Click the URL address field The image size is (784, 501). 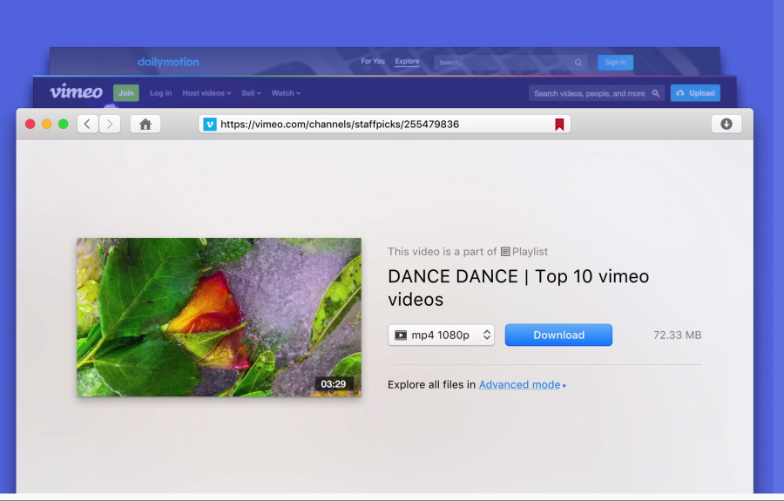375,125
